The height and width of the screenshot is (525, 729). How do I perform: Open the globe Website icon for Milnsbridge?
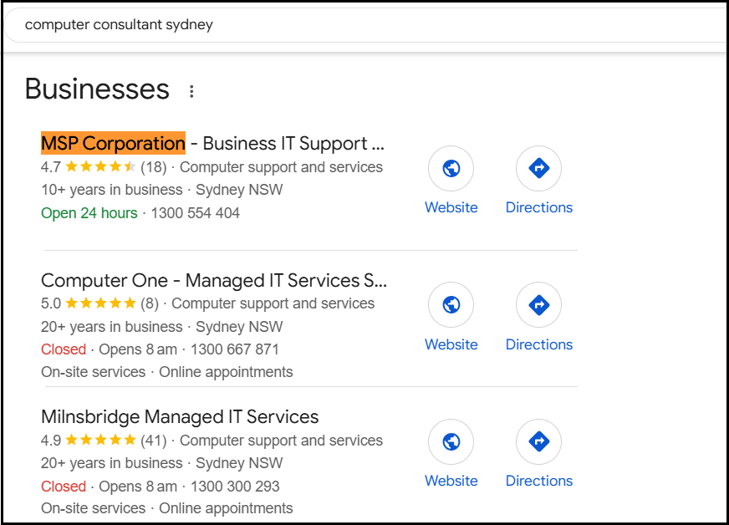[x=451, y=441]
